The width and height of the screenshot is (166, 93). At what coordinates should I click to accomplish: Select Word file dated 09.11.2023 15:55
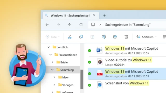[x=127, y=51]
